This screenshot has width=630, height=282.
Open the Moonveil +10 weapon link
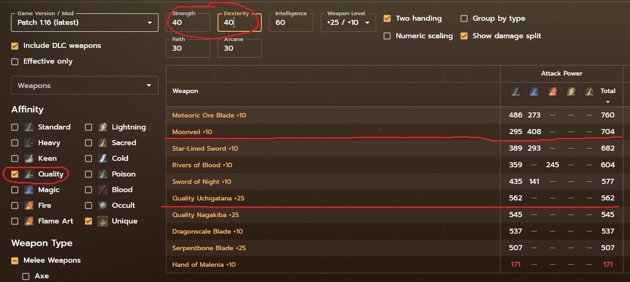pyautogui.click(x=192, y=132)
